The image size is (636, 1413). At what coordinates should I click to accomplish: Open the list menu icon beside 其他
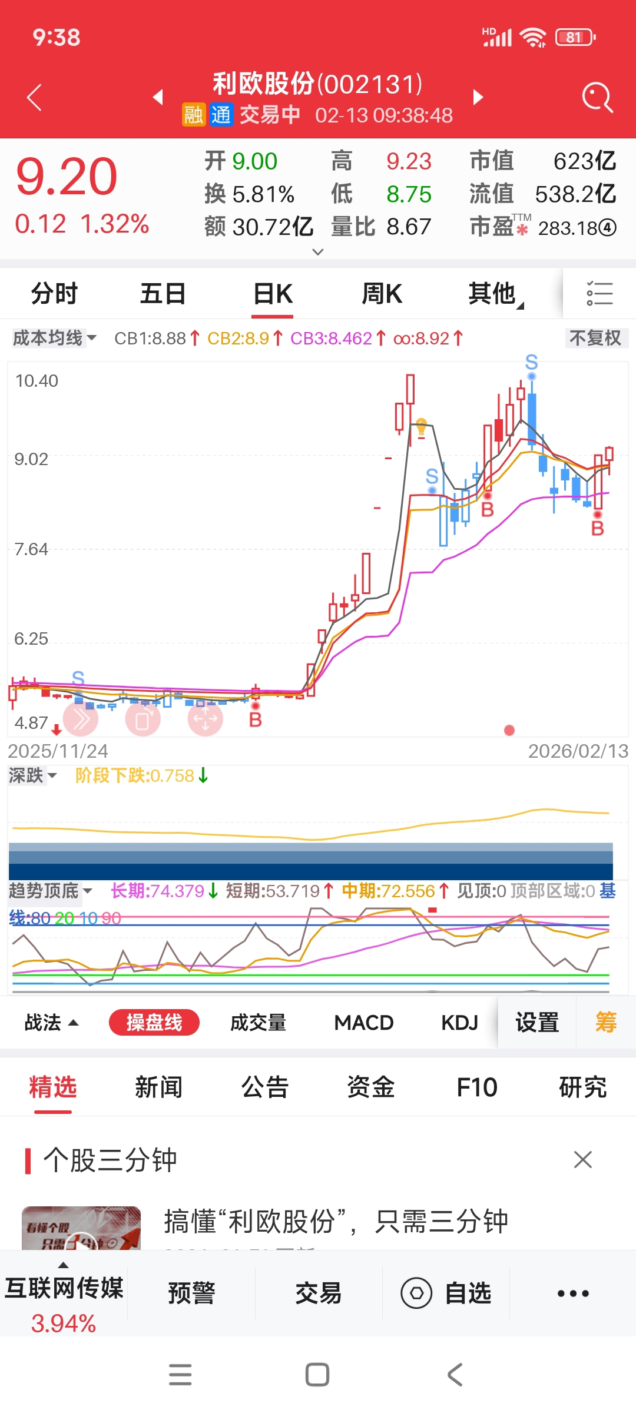click(599, 293)
